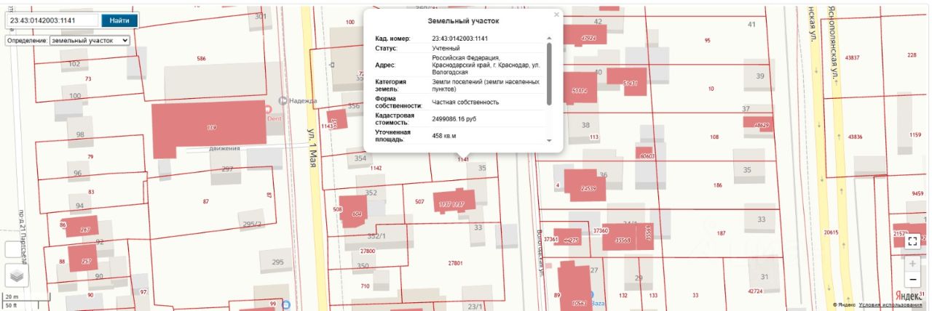
Task: Toggle fullscreen map mode
Action: point(913,242)
